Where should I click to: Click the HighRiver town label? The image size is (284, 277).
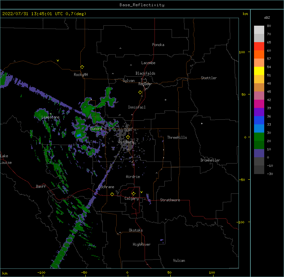point(142,244)
